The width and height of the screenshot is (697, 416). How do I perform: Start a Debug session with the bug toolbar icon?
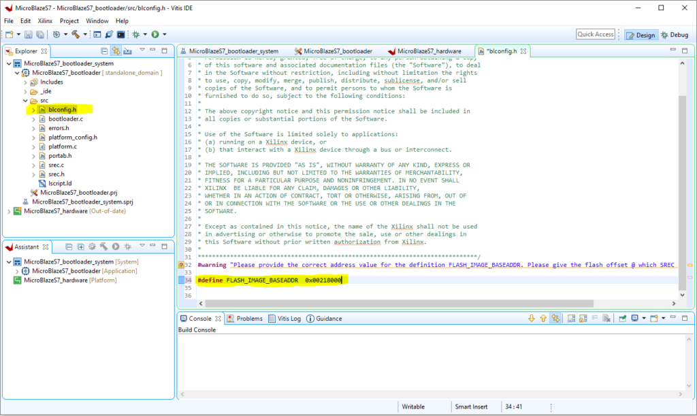pyautogui.click(x=136, y=34)
